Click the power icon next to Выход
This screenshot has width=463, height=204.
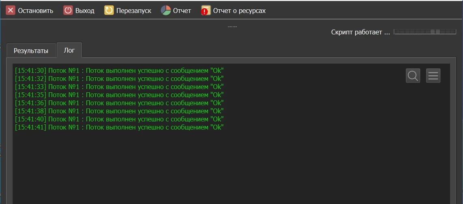pos(68,11)
